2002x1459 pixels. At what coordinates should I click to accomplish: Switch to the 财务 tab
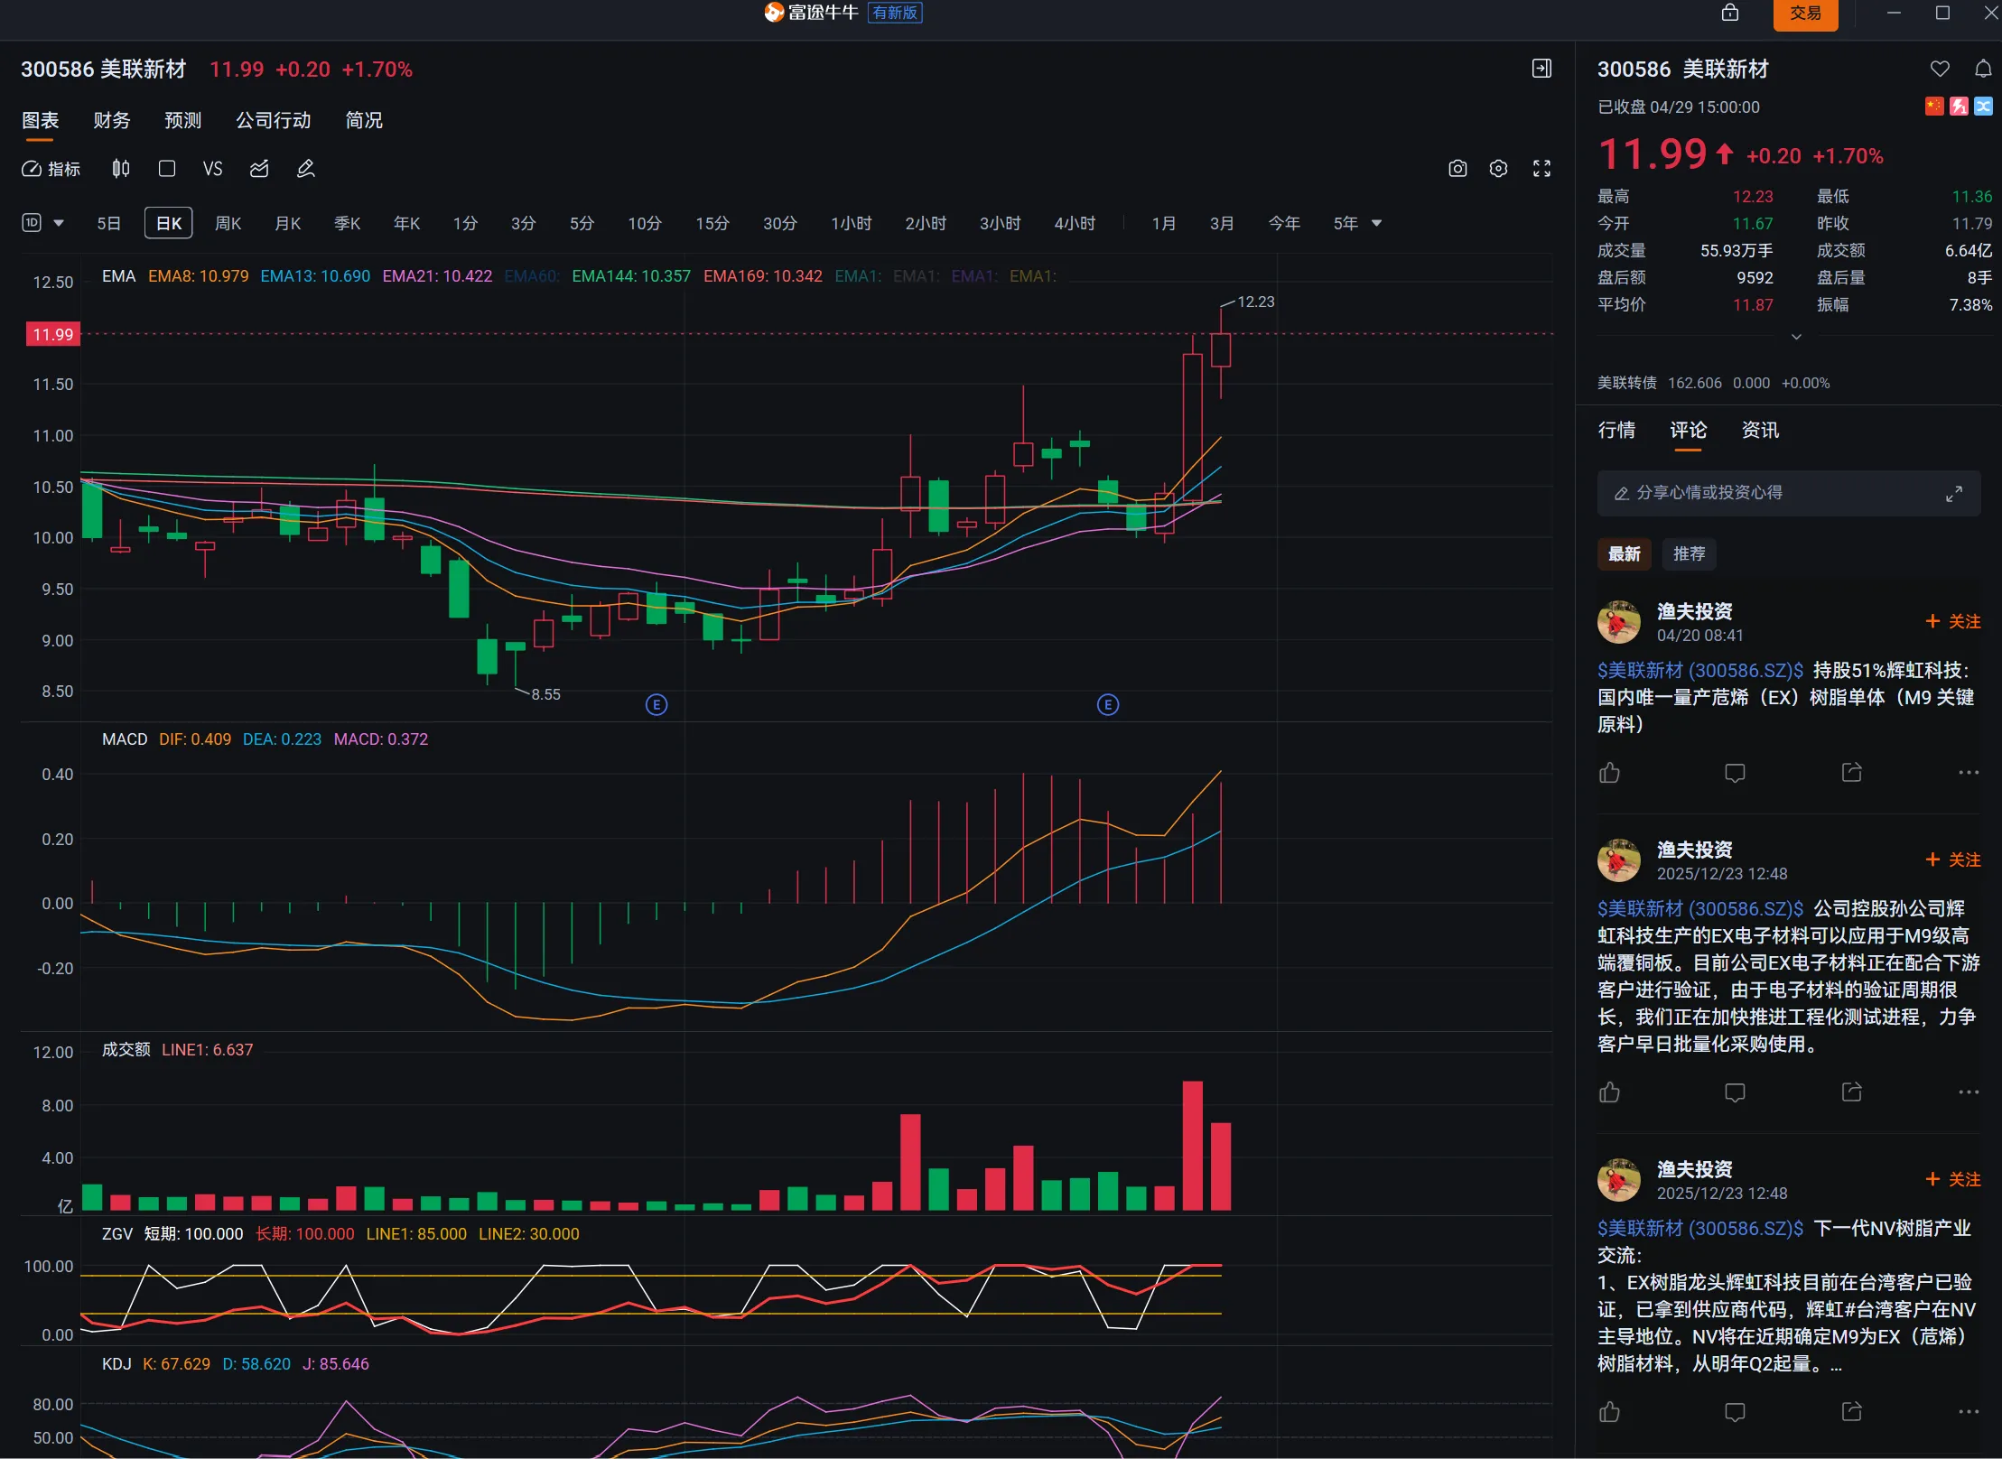click(x=112, y=120)
